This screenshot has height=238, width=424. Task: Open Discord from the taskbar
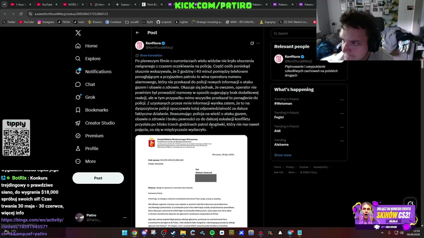[x=144, y=233]
